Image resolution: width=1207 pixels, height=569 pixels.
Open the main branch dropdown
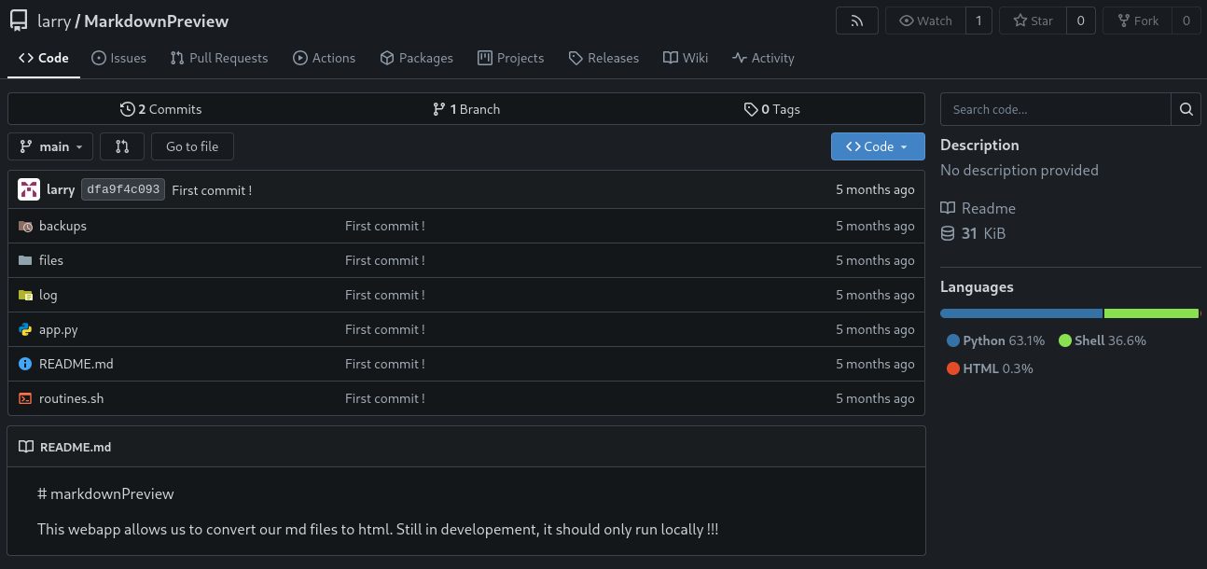coord(50,146)
